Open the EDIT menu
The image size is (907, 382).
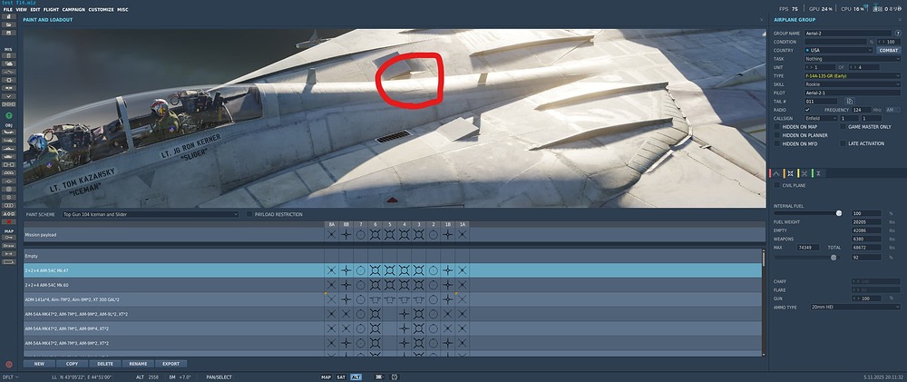click(35, 10)
